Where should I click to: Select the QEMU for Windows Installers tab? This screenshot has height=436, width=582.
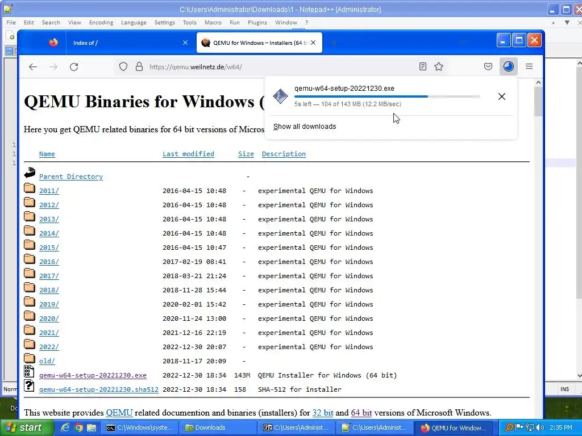pos(259,43)
